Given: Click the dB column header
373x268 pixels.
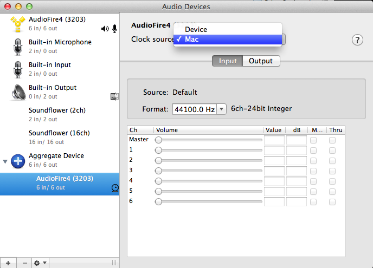Looking at the screenshot, I should pos(297,130).
